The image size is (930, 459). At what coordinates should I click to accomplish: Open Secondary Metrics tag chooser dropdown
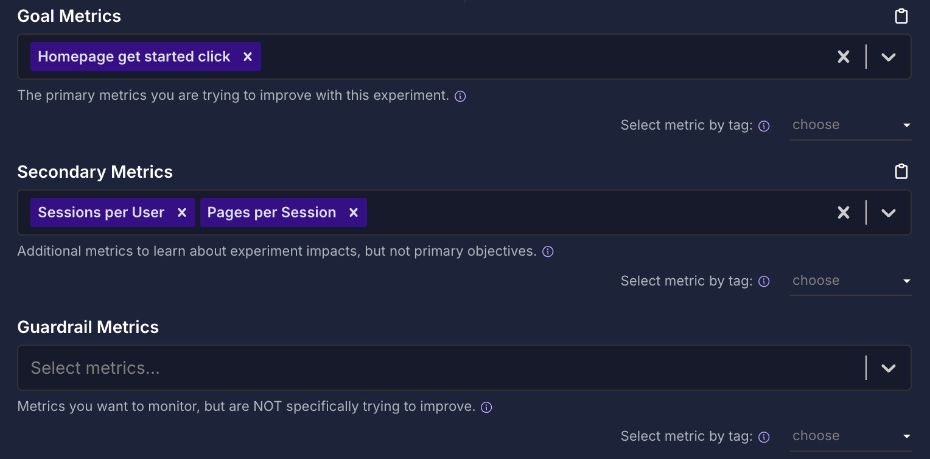pyautogui.click(x=850, y=281)
